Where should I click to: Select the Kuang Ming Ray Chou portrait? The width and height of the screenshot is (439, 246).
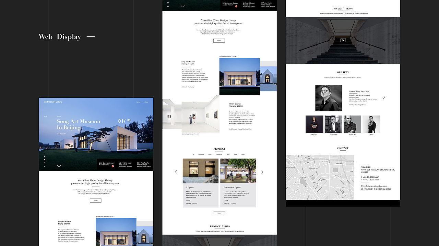329,98
